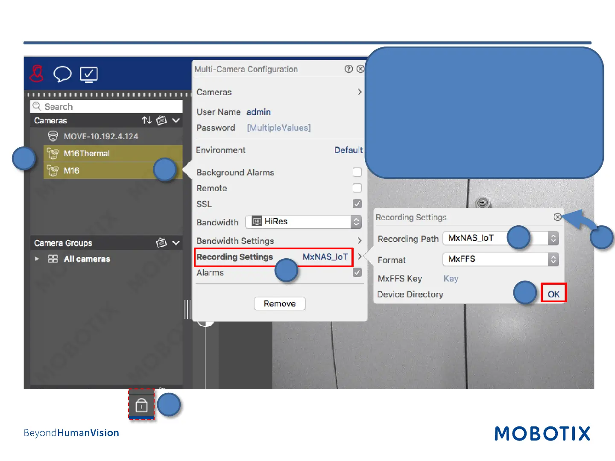Click the Remove button
The width and height of the screenshot is (615, 461).
pyautogui.click(x=280, y=303)
